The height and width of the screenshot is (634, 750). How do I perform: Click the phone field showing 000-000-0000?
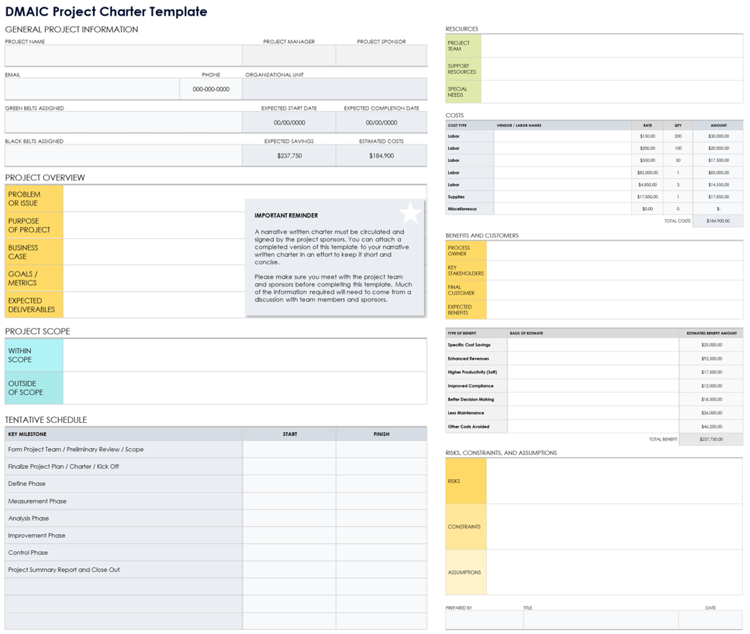(x=211, y=89)
